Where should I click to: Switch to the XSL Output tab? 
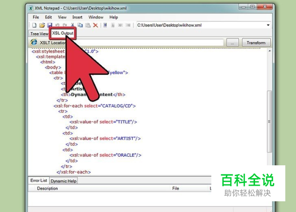[63, 33]
